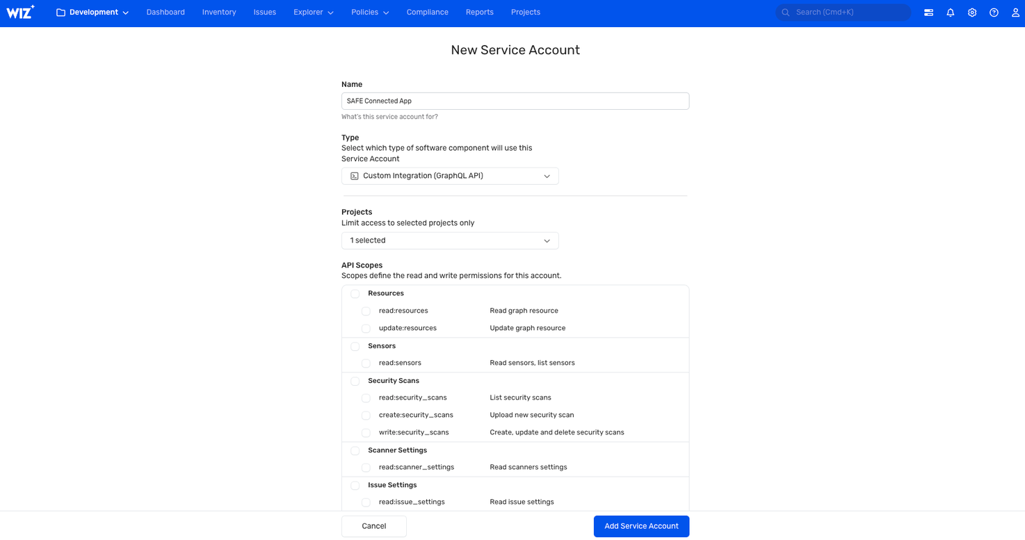Open the notifications bell icon

(950, 13)
